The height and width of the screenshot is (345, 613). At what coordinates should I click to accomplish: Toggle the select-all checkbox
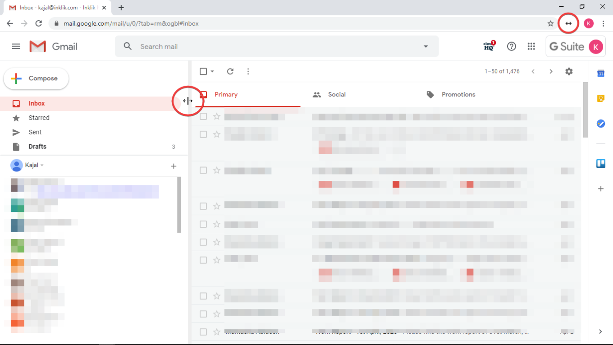point(203,71)
